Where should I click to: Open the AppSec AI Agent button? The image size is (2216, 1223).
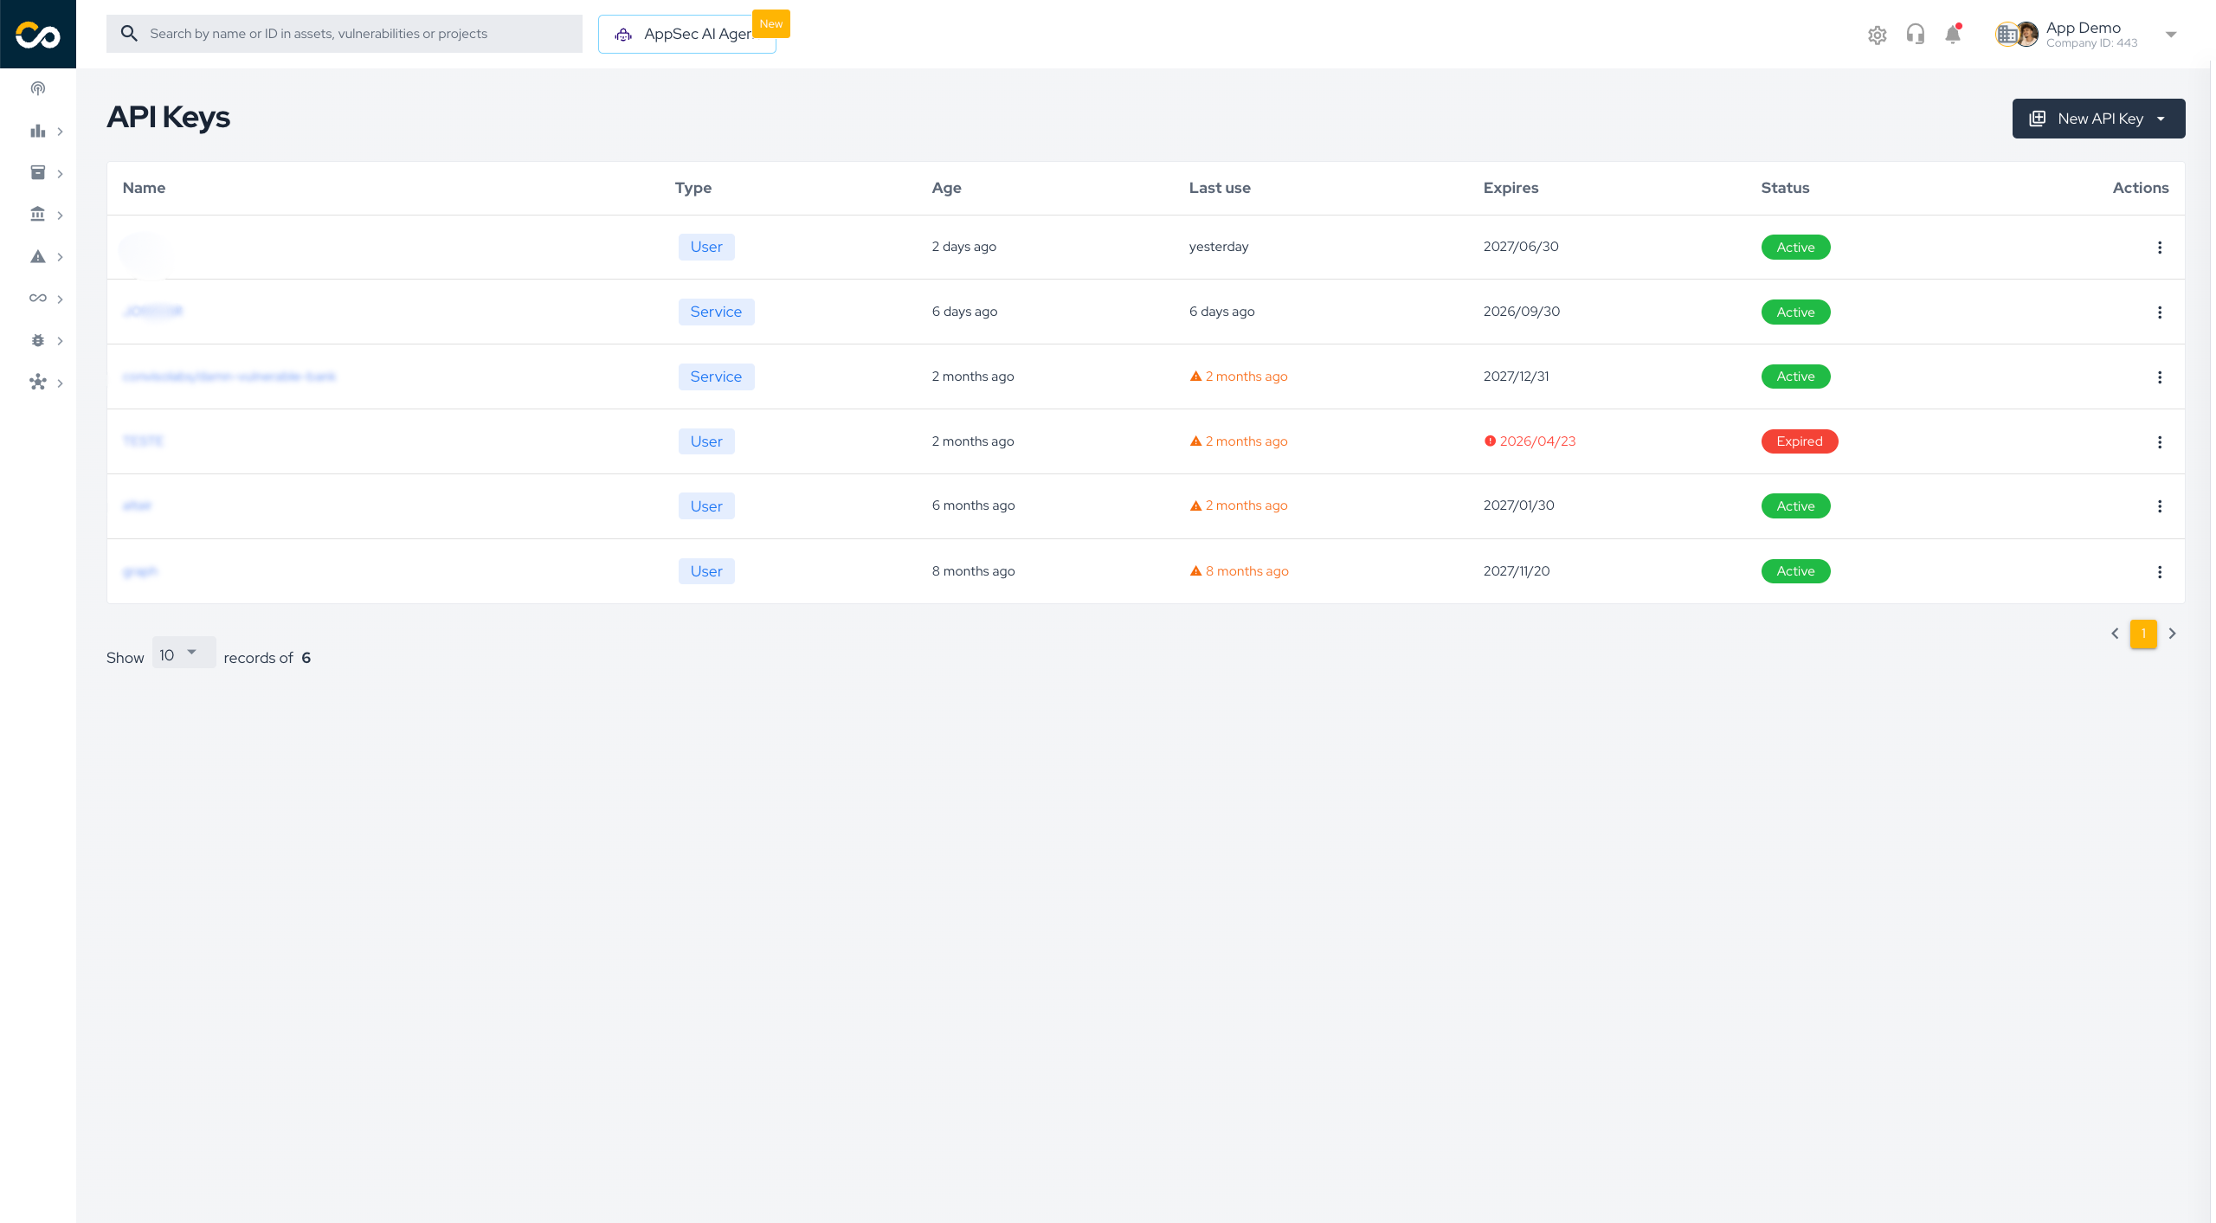[x=687, y=35]
